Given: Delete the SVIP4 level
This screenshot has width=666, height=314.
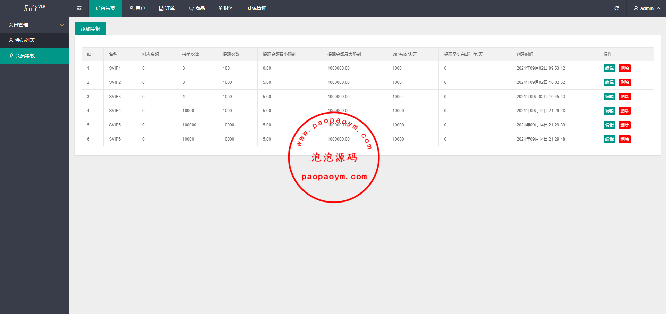Looking at the screenshot, I should pyautogui.click(x=625, y=111).
